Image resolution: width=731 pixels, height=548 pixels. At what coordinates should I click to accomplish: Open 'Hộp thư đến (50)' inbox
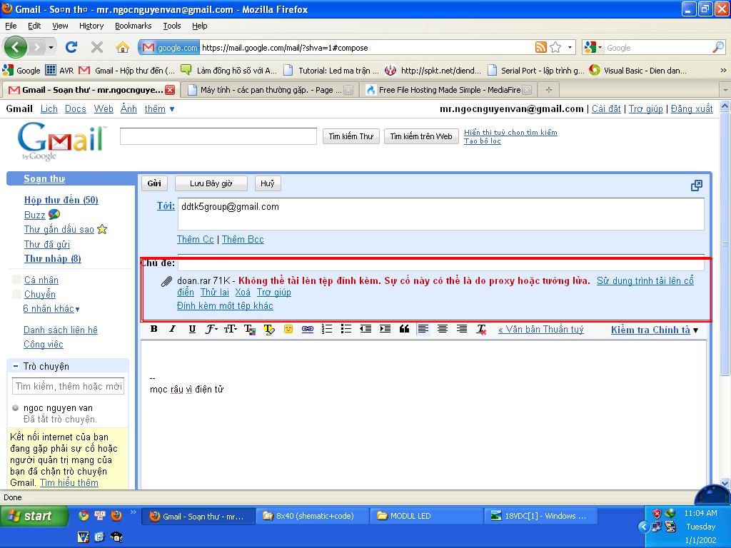click(61, 200)
